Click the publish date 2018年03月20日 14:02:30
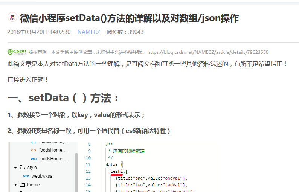Image resolution: width=299 pixels, height=192 pixels. pyautogui.click(x=39, y=32)
